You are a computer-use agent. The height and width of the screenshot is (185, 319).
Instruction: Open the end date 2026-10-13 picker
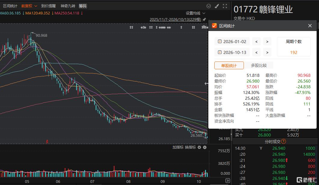[x=232, y=52]
